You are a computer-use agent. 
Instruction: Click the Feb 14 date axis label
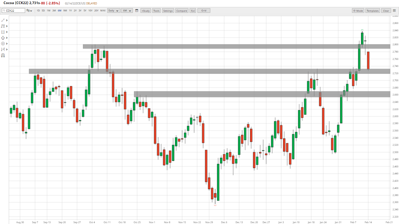point(368,222)
